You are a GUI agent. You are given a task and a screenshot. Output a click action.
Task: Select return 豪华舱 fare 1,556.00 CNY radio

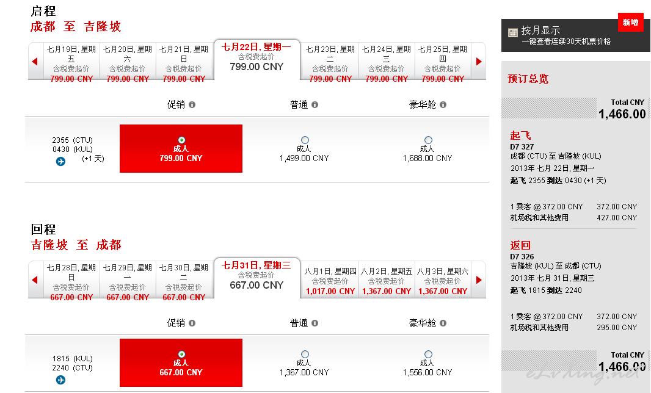point(429,354)
